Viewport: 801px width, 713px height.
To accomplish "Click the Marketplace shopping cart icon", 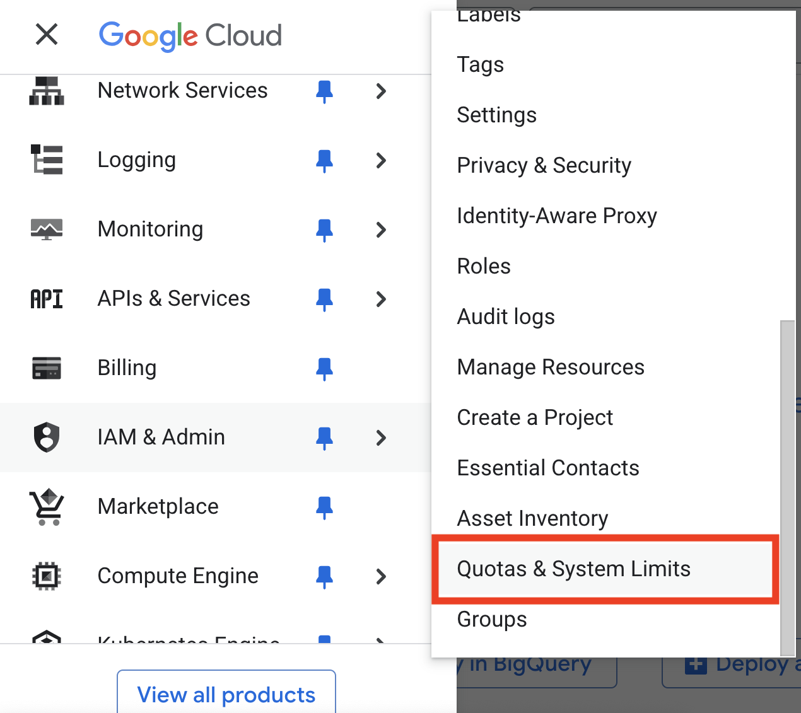I will point(47,507).
